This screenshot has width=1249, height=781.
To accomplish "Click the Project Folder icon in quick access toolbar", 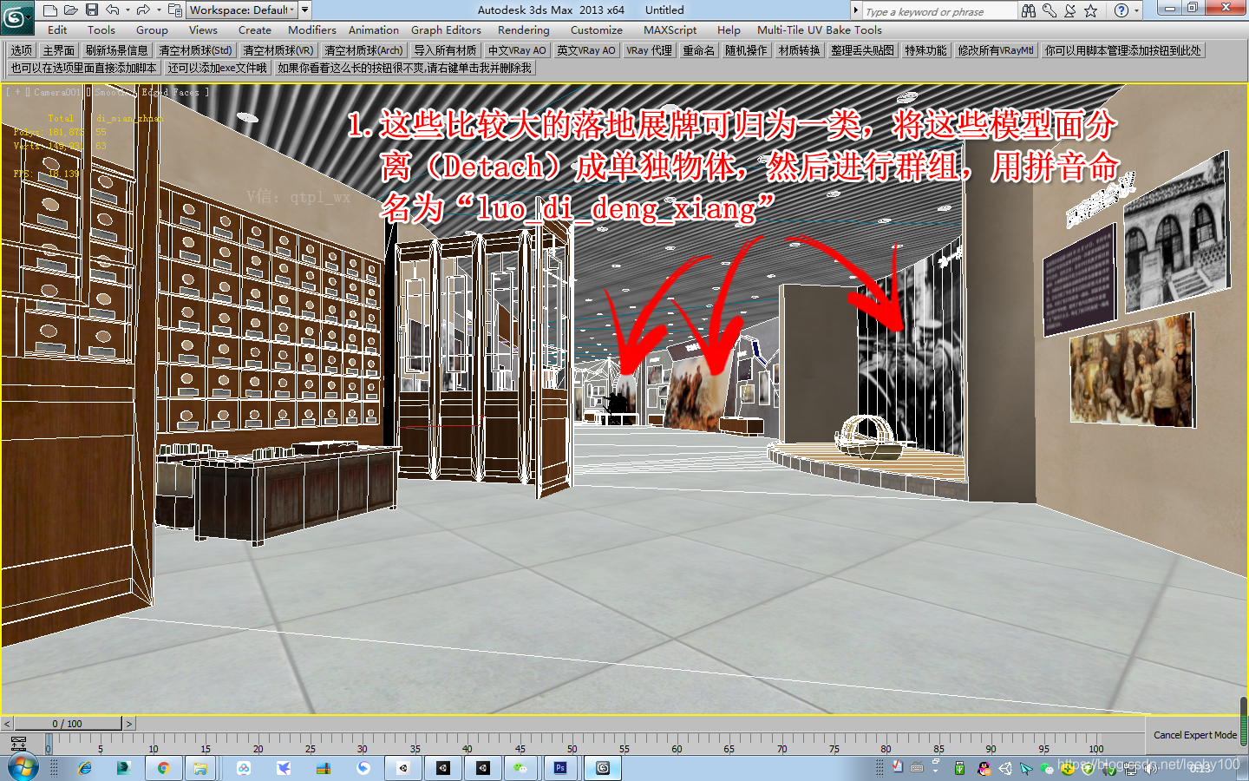I will [x=174, y=10].
